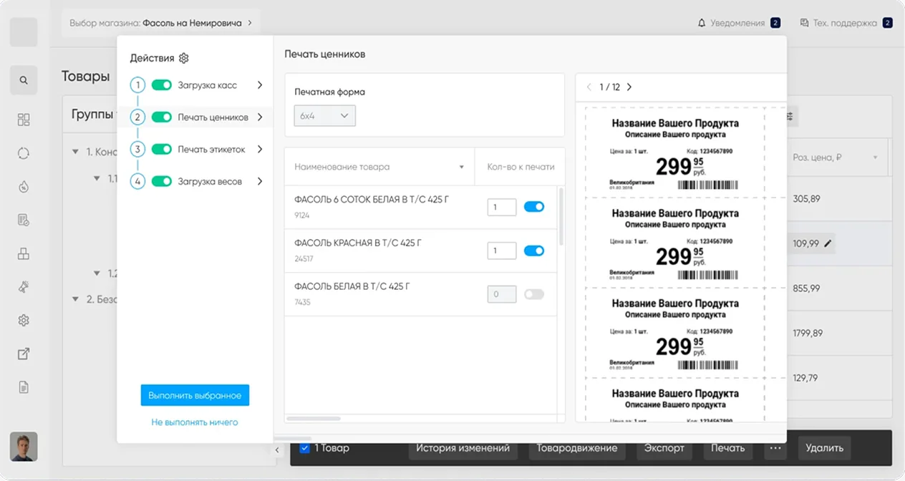Open the table filter settings icon
The image size is (905, 481).
coord(790,116)
